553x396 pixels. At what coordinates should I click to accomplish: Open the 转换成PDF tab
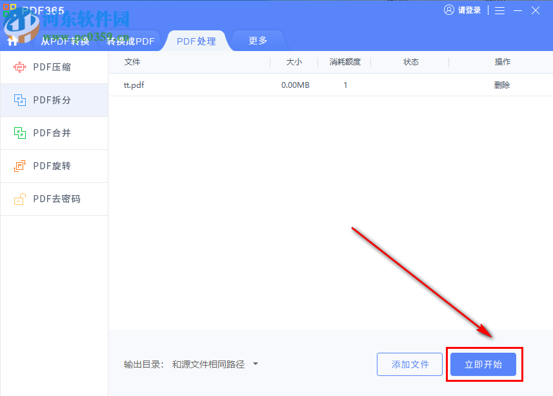tap(130, 40)
